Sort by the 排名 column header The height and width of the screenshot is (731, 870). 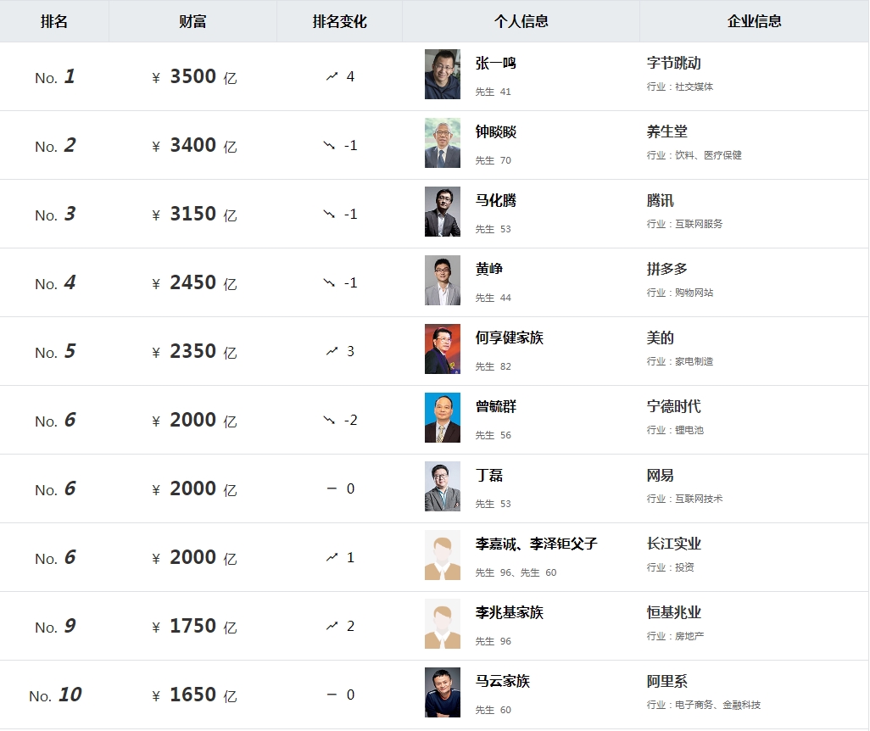(54, 21)
